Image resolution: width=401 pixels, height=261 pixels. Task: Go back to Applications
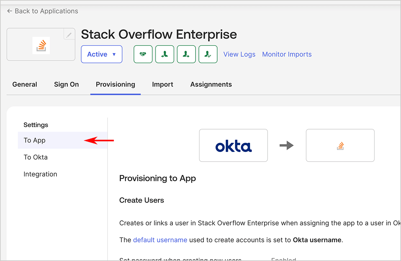[x=42, y=11]
